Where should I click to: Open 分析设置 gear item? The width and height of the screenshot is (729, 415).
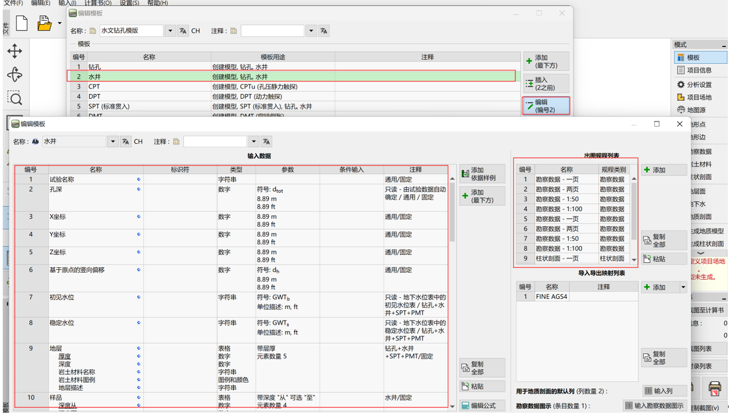tap(701, 85)
